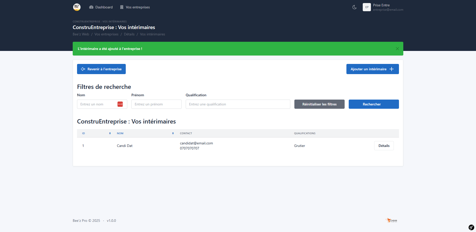Toggle dark mode with the moon icon
The width and height of the screenshot is (476, 232).
354,7
